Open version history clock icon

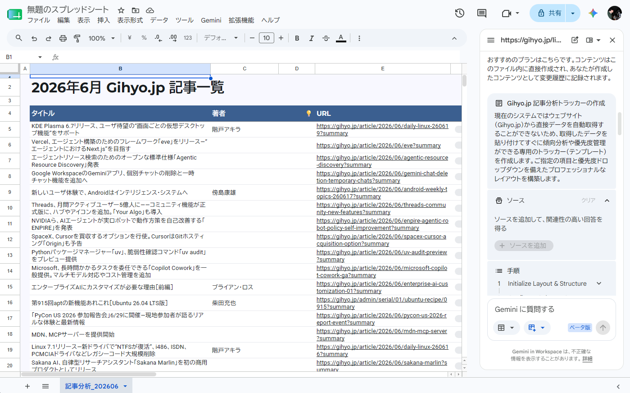pyautogui.click(x=459, y=13)
